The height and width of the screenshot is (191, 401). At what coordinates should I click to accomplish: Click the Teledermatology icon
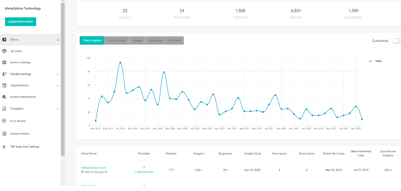pyautogui.click(x=4, y=74)
